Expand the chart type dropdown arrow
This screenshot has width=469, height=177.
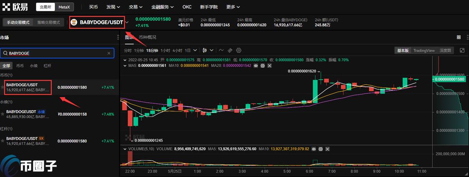coord(212,51)
